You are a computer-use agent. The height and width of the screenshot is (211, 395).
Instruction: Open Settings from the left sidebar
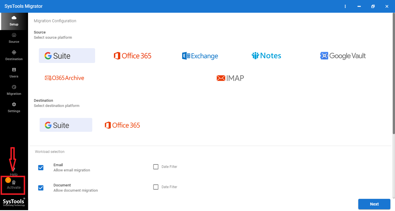pos(14,107)
